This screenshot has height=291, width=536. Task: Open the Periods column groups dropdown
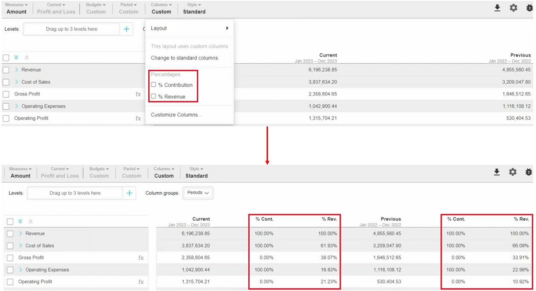[198, 193]
